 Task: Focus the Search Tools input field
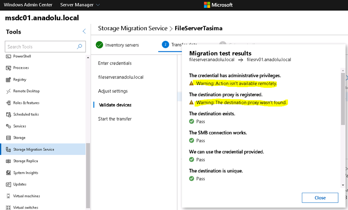point(45,46)
